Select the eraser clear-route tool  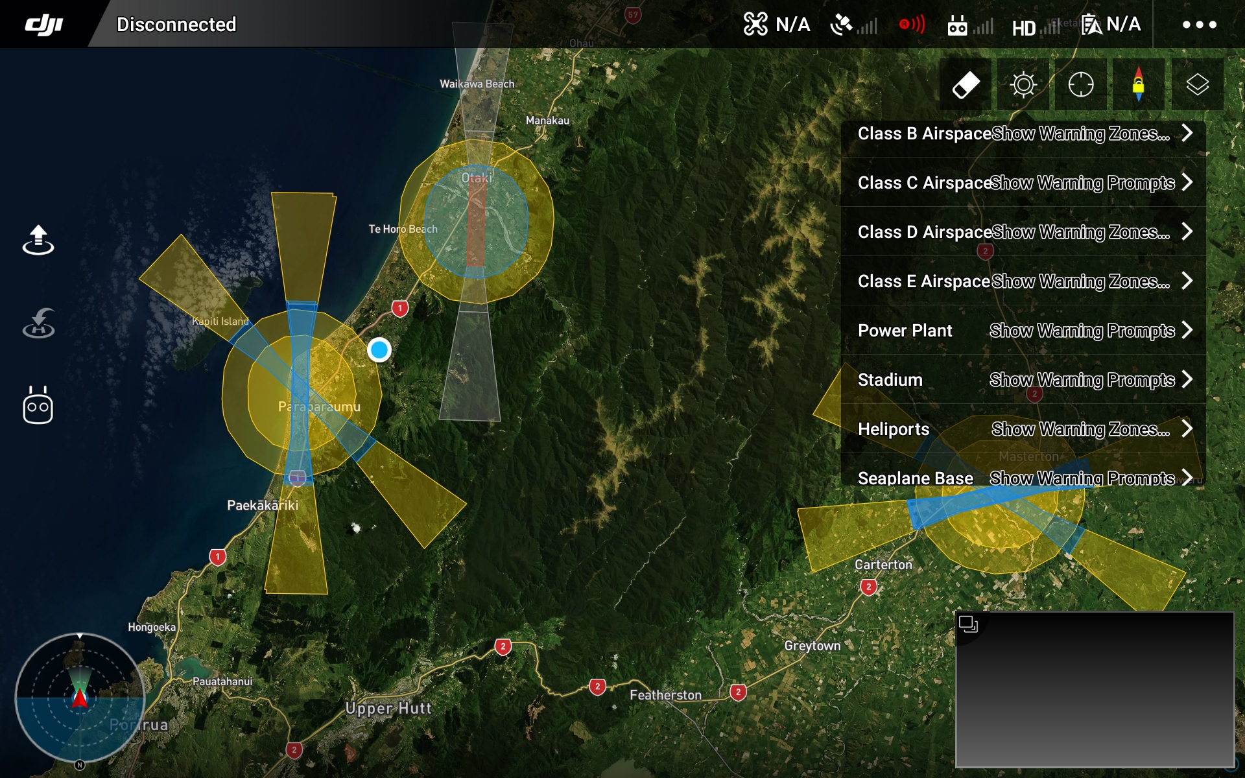click(x=966, y=84)
